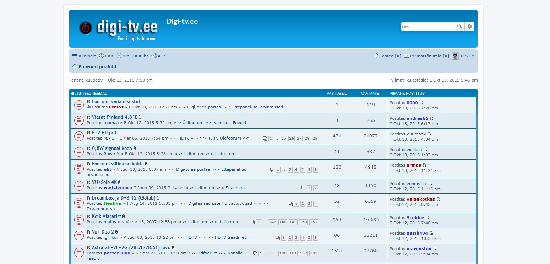Go to page 151 of Kõik Viasatist
This screenshot has height=264, width=550.
coord(314,222)
